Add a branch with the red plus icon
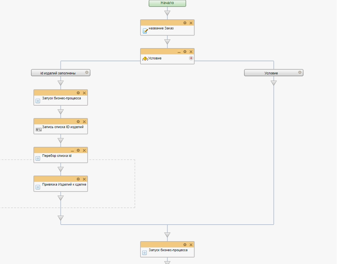337x264 pixels. pos(191,58)
